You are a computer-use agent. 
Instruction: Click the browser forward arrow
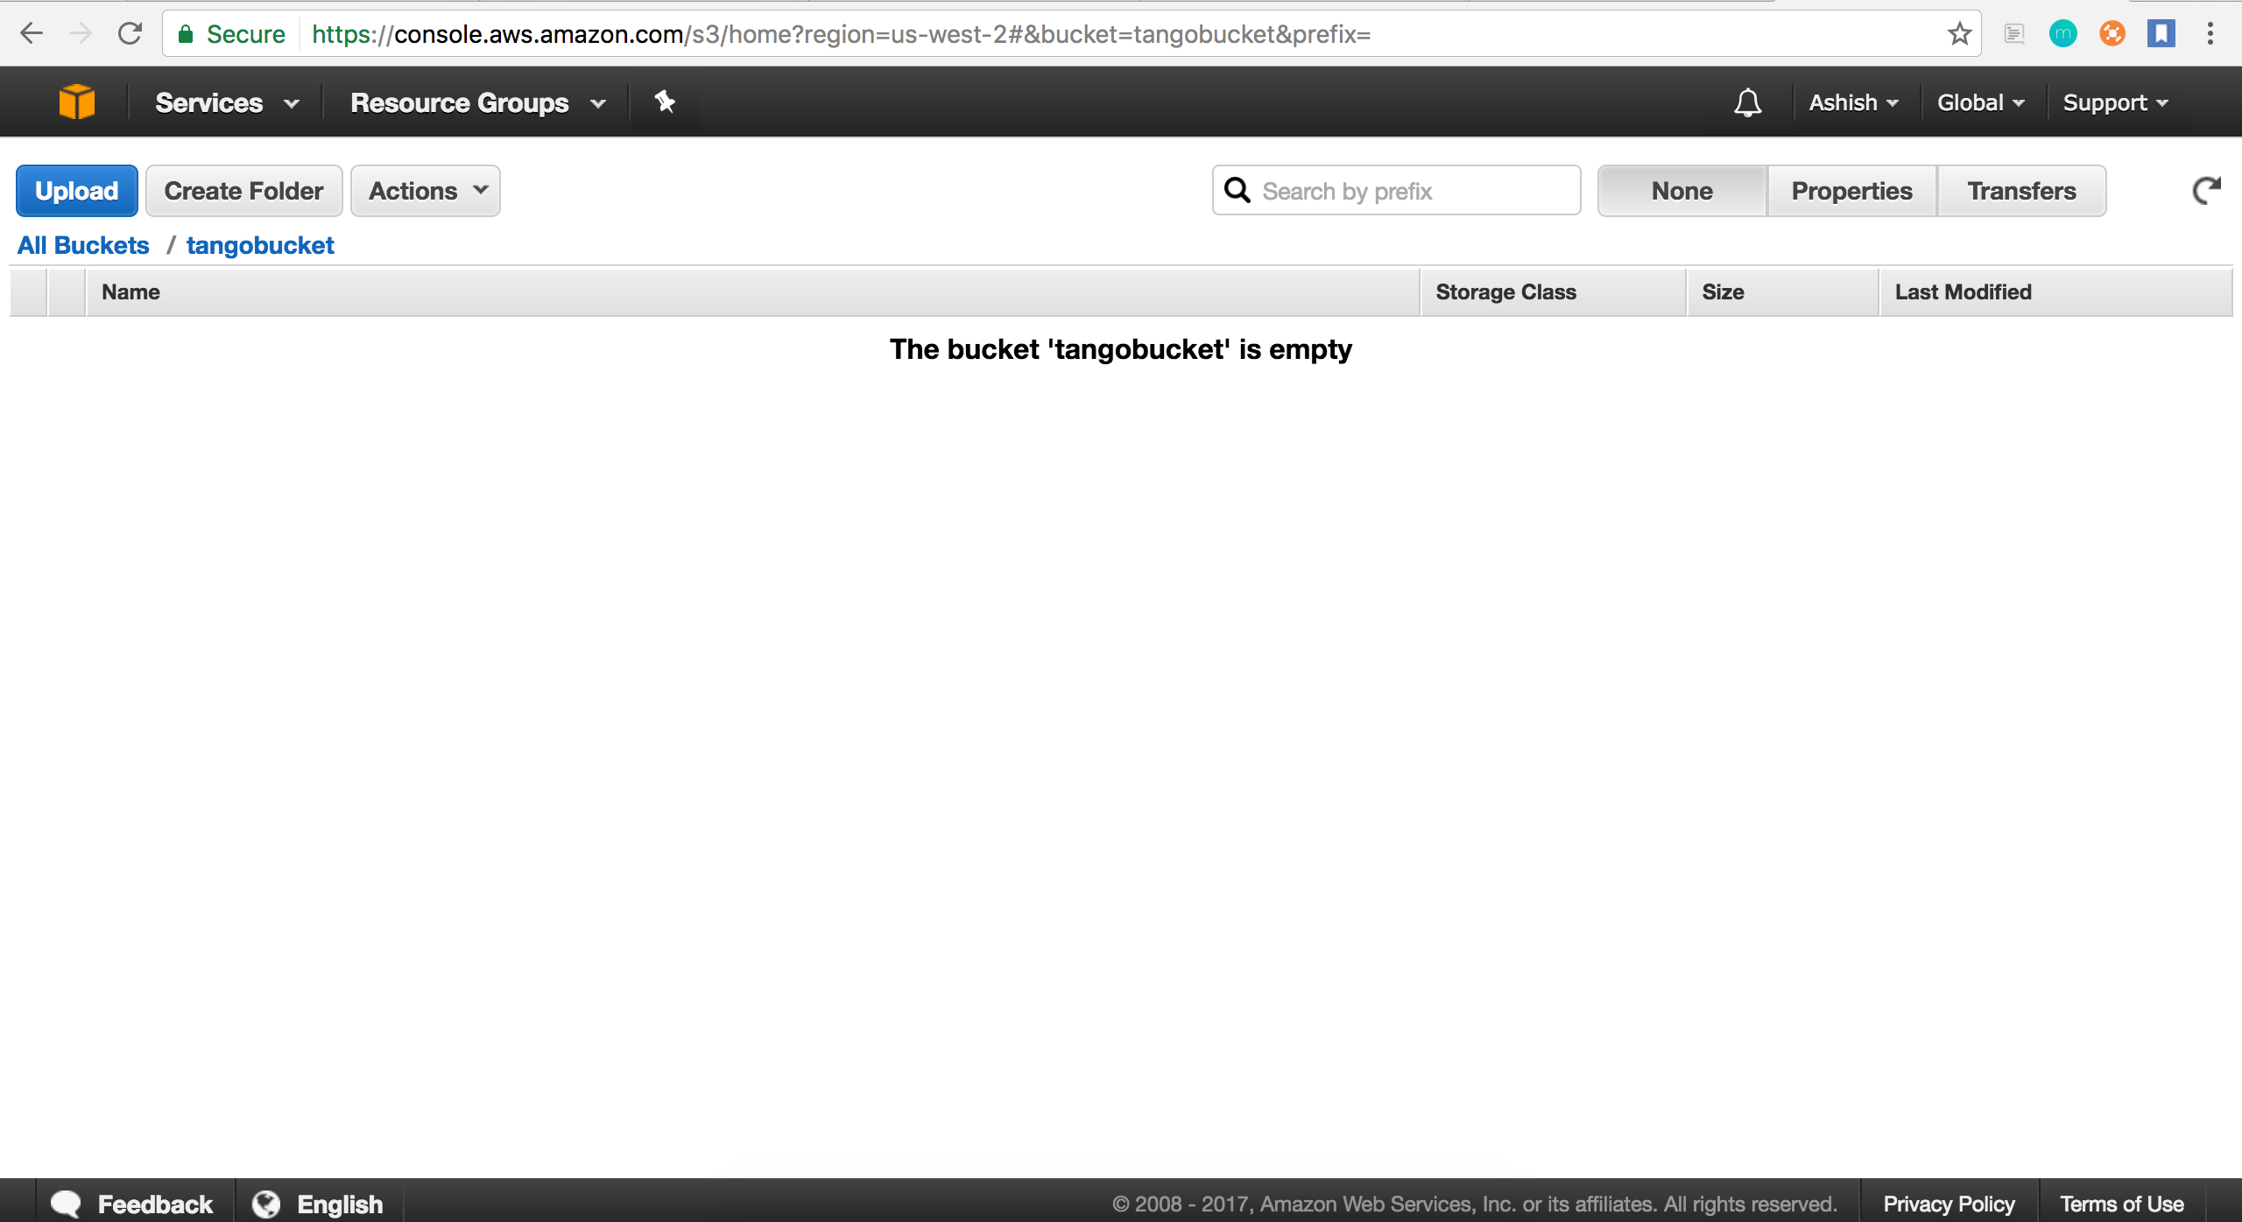[81, 34]
